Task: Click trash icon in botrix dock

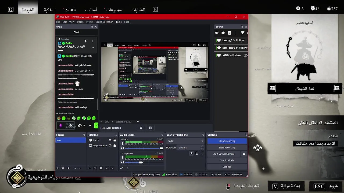Action: [230, 33]
